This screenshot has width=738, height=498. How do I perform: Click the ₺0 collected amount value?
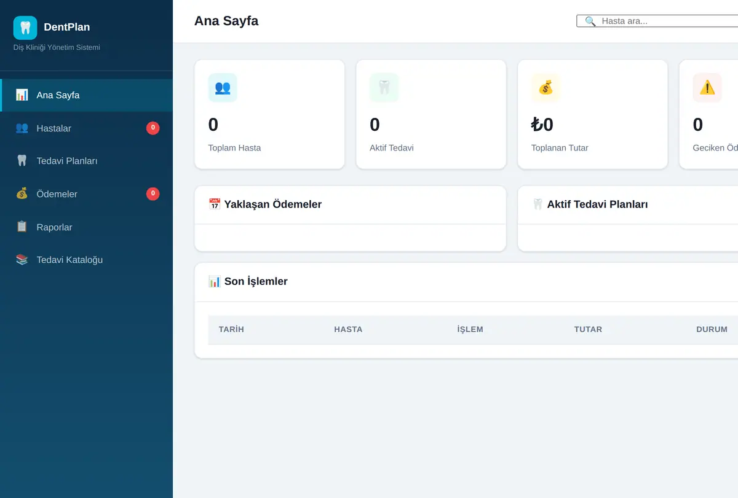(x=542, y=125)
